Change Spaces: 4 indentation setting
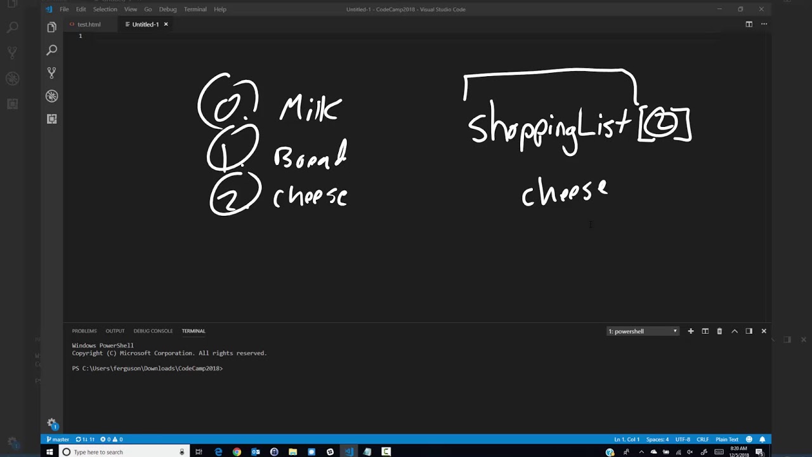Screen dimensions: 812x457 [657, 439]
